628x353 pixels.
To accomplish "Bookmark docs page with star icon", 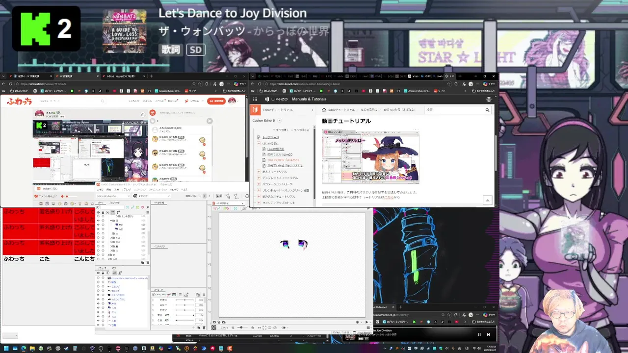I will tap(449, 84).
